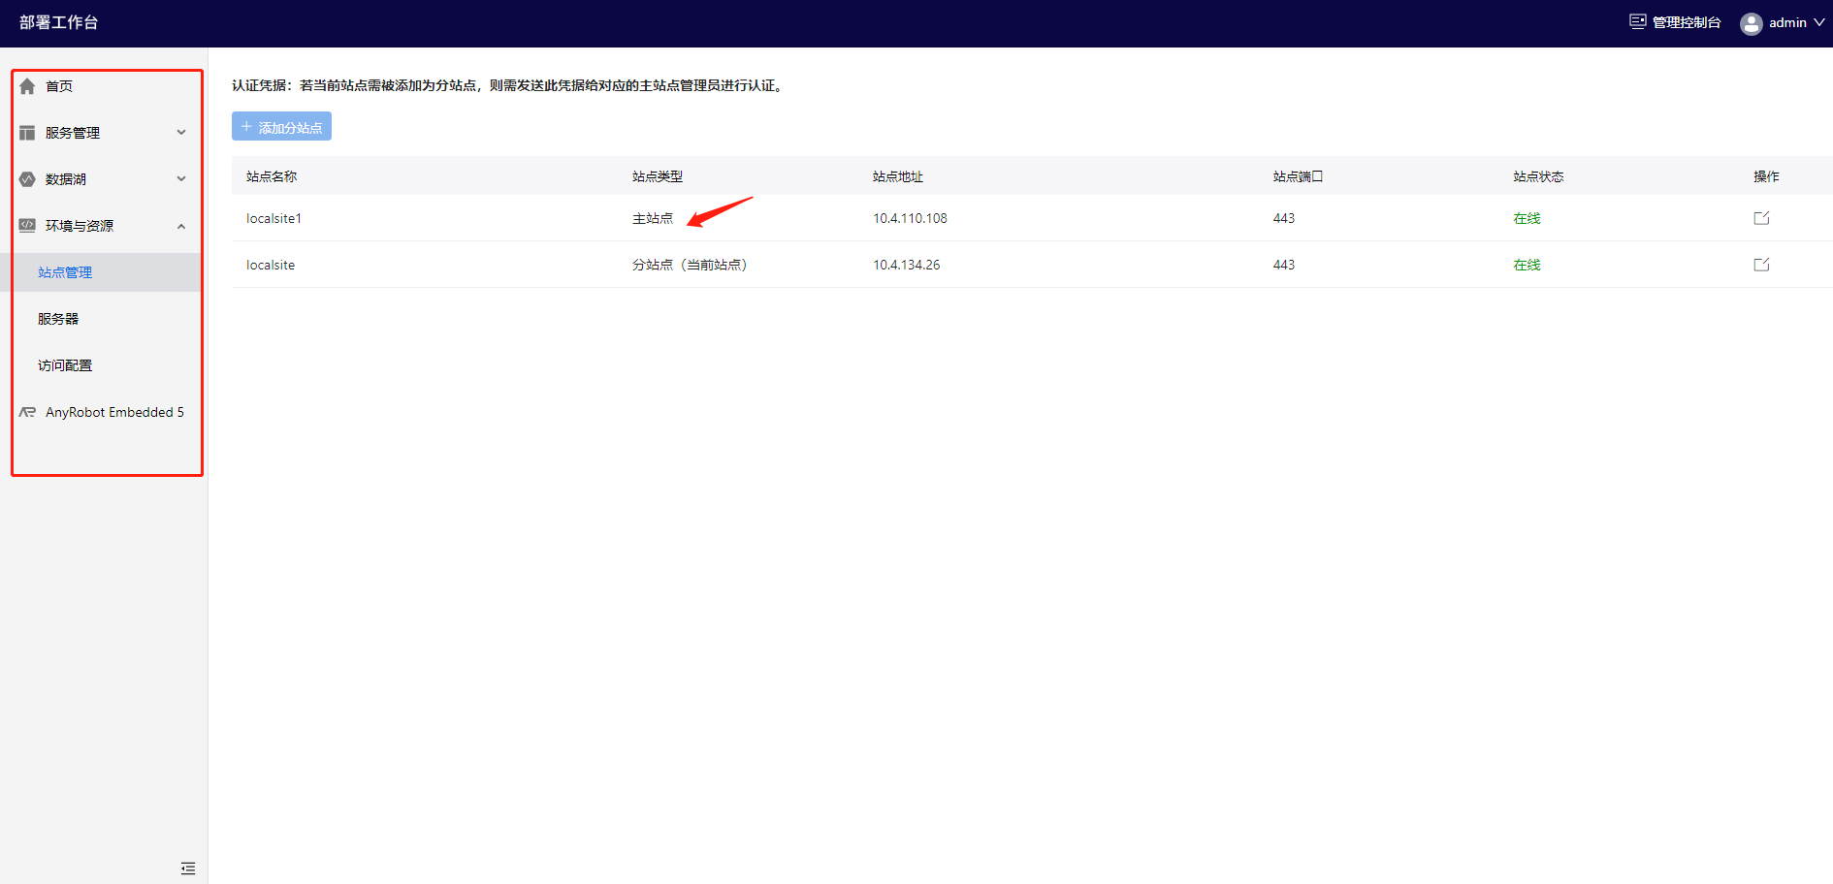1833x884 pixels.
Task: Click 站点名称 column header
Action: [x=272, y=176]
